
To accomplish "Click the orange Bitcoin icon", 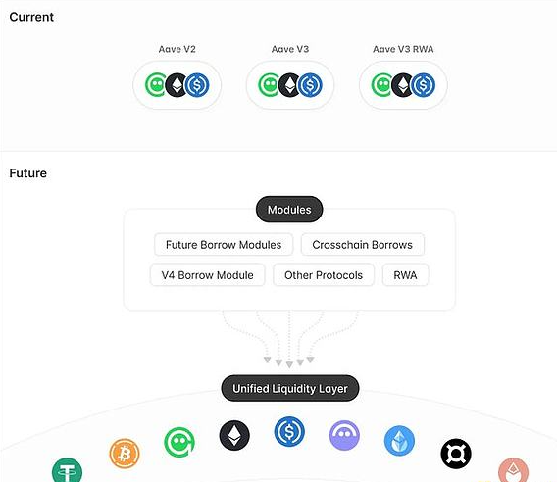I will click(125, 454).
